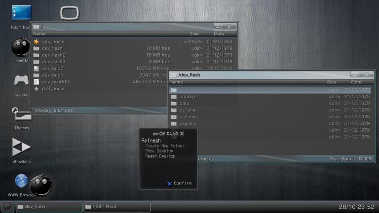
Task: Click the clock in the taskbar
Action: click(x=356, y=207)
